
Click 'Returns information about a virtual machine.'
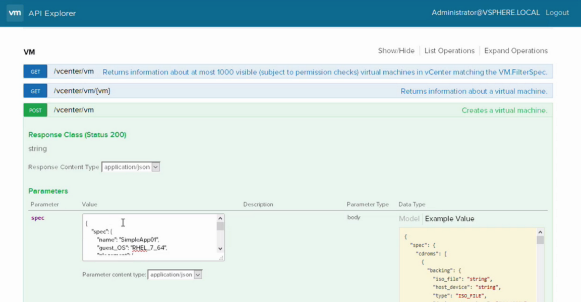(x=474, y=91)
